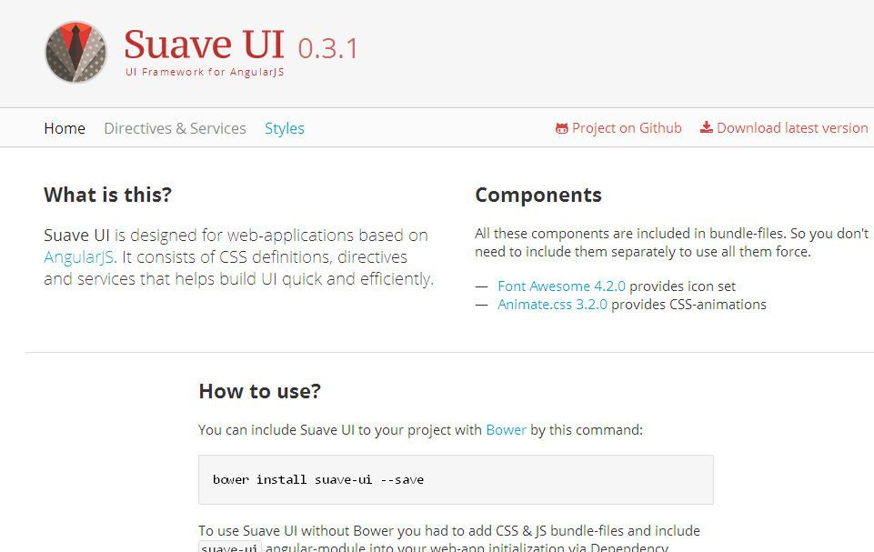Click the download arrow icon in the header
Image resolution: width=874 pixels, height=552 pixels.
(x=705, y=127)
